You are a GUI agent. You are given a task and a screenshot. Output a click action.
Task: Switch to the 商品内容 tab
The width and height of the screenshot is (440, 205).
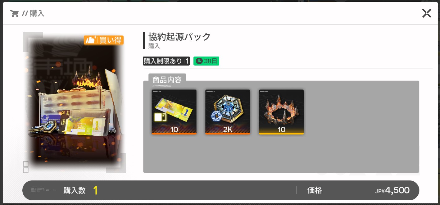pos(167,80)
